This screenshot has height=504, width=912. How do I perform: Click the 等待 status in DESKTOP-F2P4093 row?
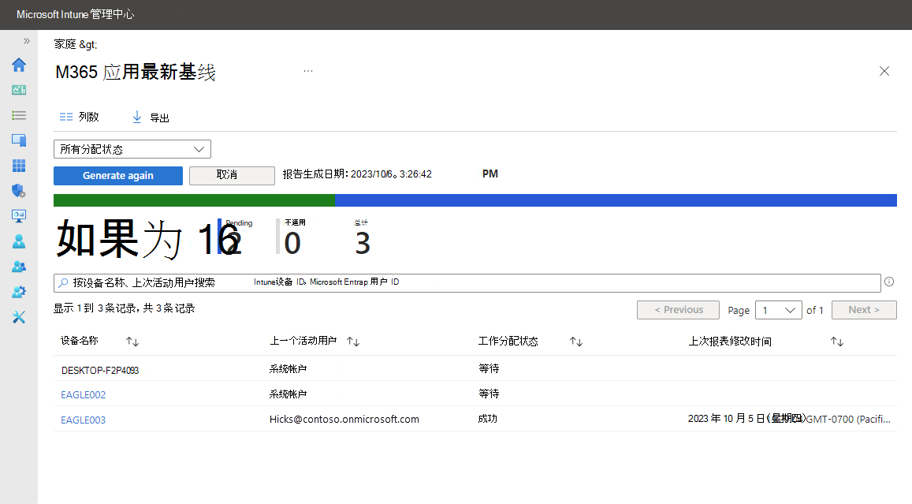click(x=489, y=368)
